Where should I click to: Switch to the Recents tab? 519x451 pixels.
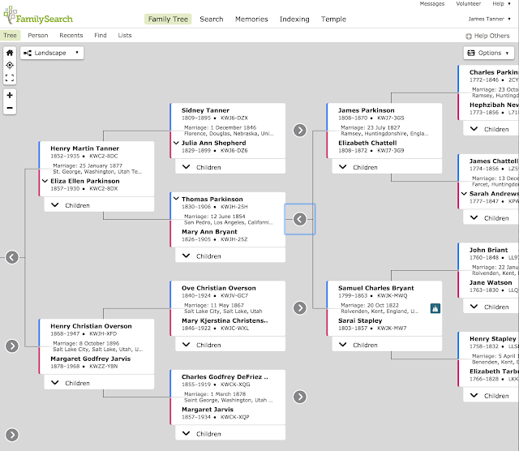click(x=71, y=36)
